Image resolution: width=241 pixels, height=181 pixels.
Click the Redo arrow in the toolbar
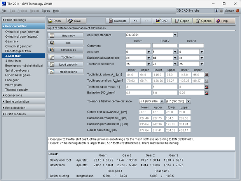(x=146, y=21)
